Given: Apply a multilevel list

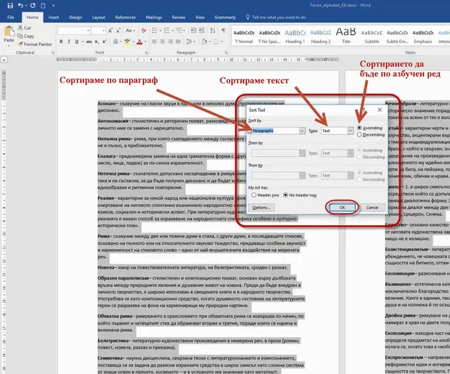Looking at the screenshot, I should coord(179,31).
